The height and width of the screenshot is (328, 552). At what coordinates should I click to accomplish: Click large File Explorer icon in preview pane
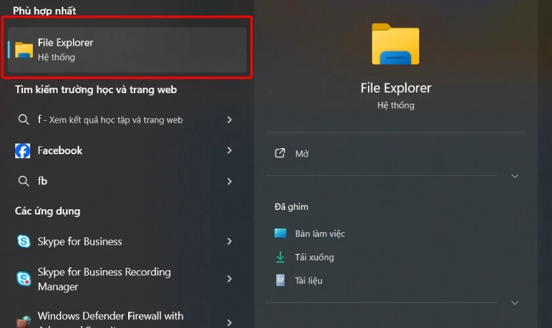pos(396,44)
